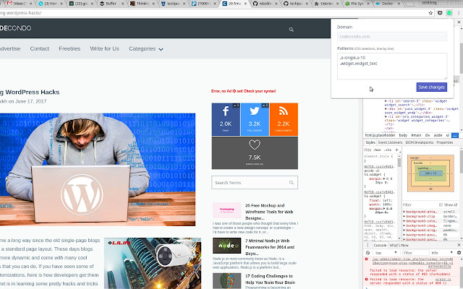Click the Styles Filter field

click(x=368, y=150)
